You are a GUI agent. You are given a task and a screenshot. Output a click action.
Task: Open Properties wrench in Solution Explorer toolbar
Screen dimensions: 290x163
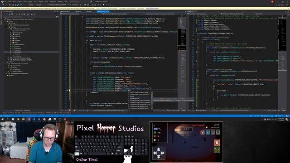[x=32, y=14]
